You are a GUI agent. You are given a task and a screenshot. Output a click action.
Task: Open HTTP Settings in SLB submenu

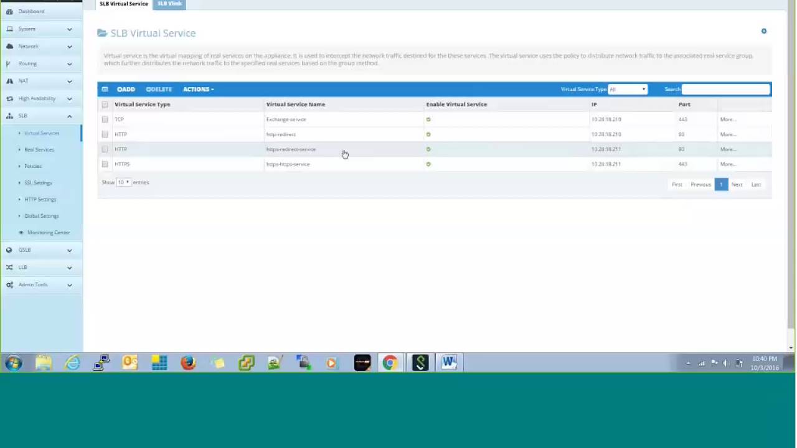tap(40, 199)
